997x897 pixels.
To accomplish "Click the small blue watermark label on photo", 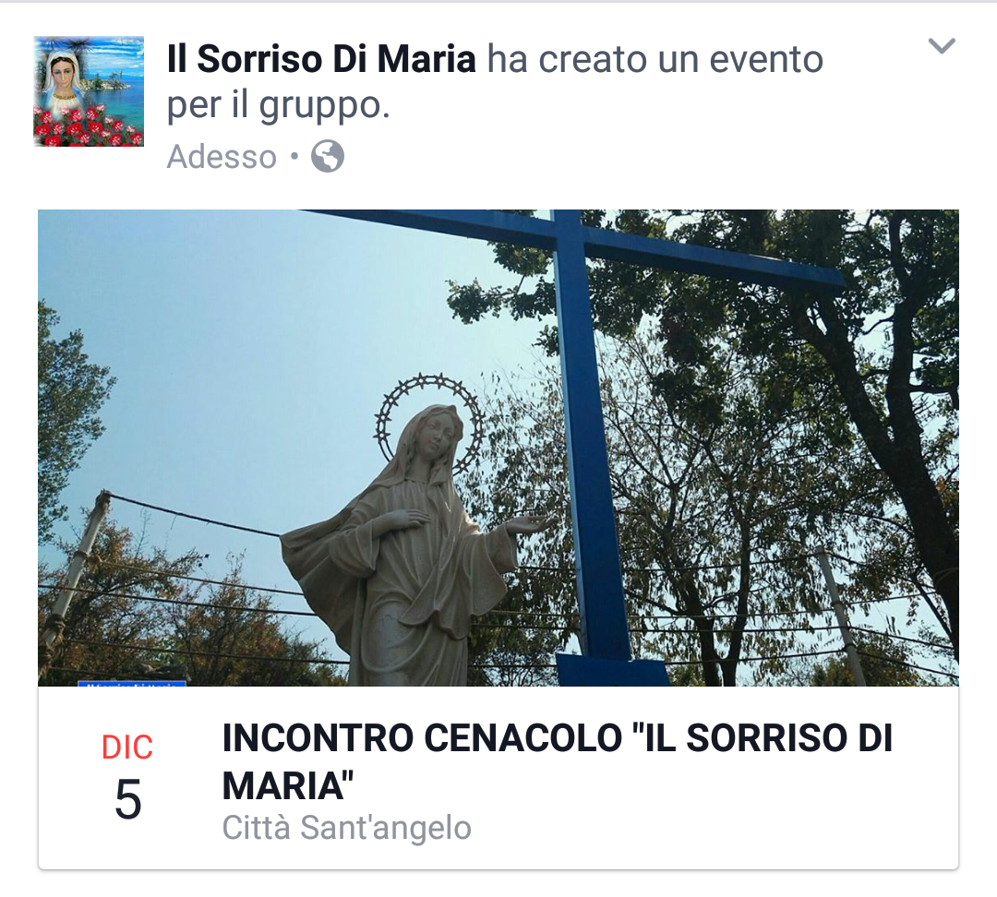I will (x=132, y=684).
